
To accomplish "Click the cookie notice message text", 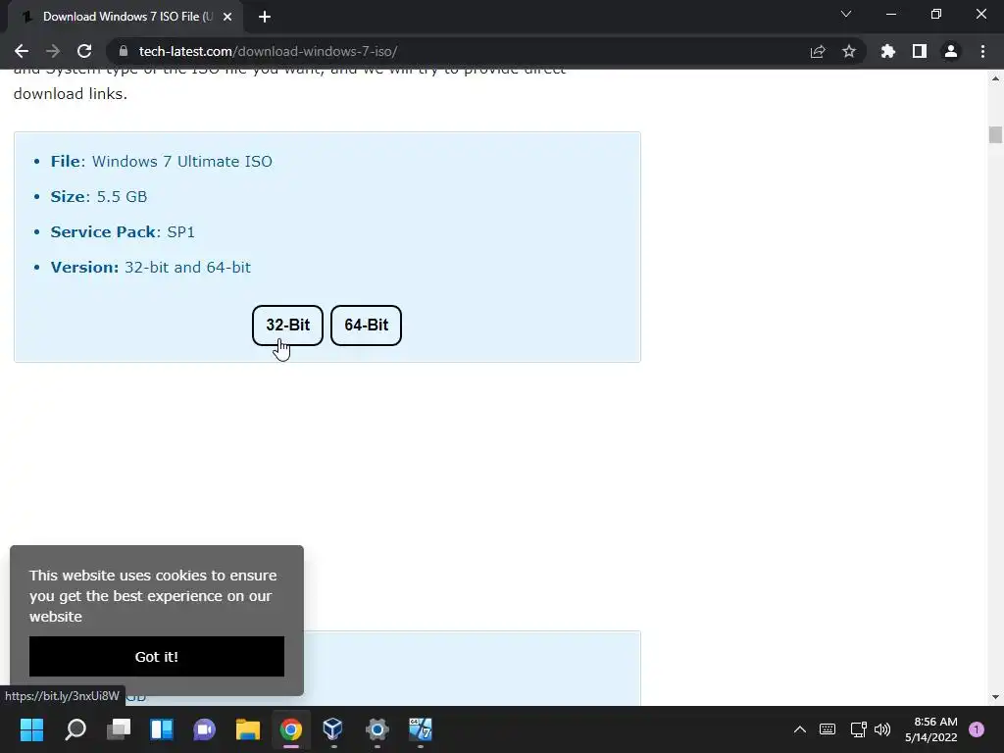I will coord(153,595).
